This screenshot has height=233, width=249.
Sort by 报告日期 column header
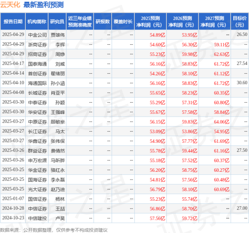pyautogui.click(x=13, y=22)
